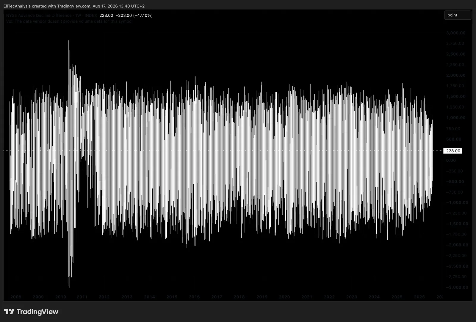Image resolution: width=476 pixels, height=322 pixels.
Task: Click the volume data unavailable message
Action: [x=70, y=21]
